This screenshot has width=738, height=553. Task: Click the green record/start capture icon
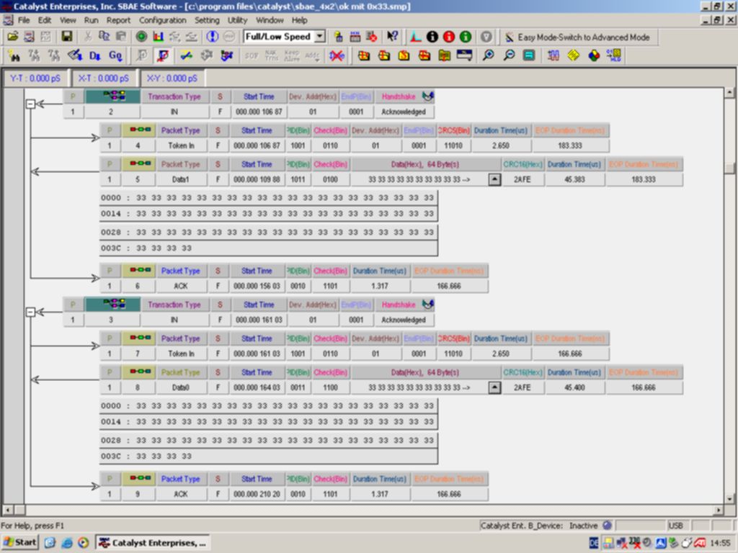click(x=141, y=36)
